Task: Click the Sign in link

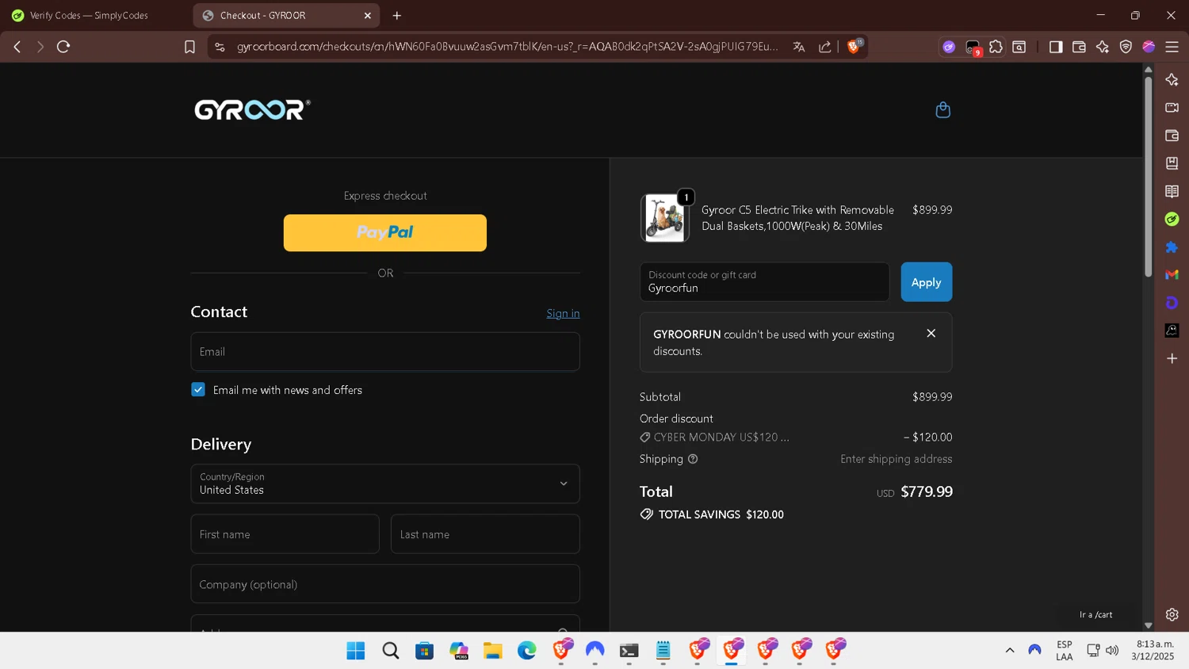Action: coord(563,313)
